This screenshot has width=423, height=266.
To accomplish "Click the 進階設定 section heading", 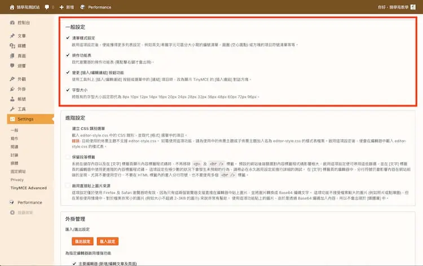I will point(75,118).
